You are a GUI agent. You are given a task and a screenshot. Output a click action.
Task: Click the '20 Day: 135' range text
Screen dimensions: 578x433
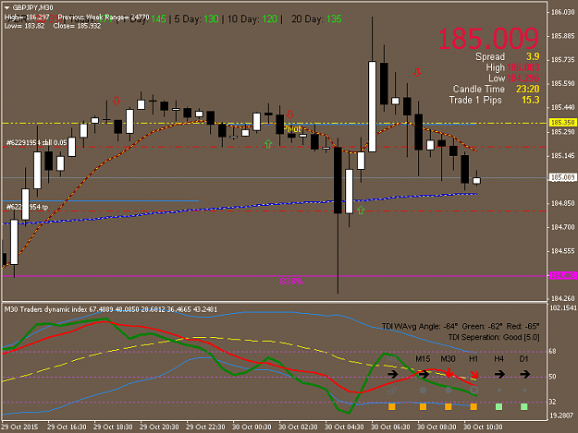coord(316,19)
